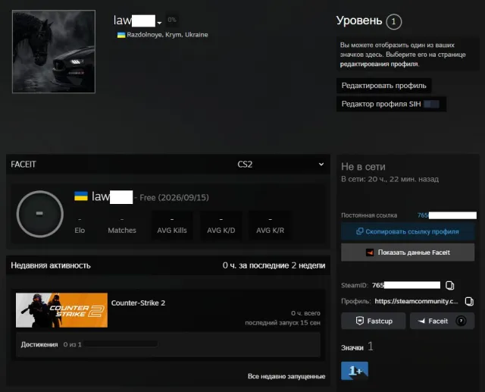Viewport: 485px width, 392px height.
Task: Click the Fastcup shield icon
Action: [360, 321]
